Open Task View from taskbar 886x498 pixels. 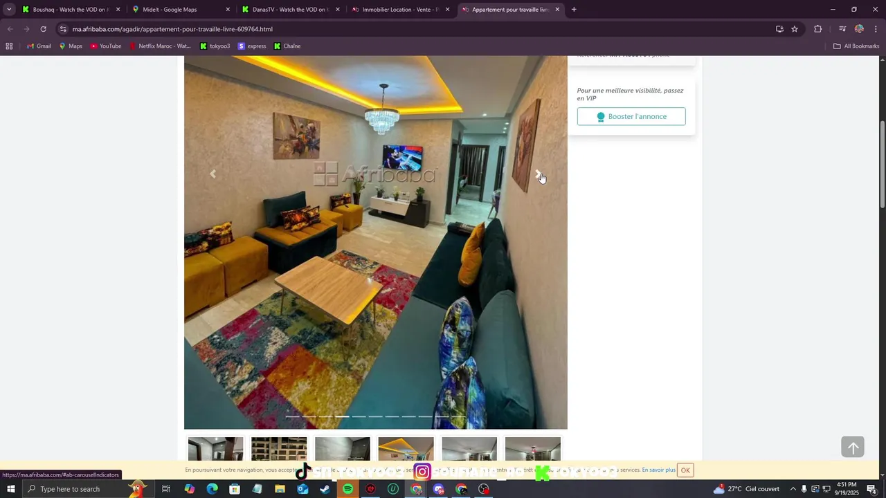pos(166,489)
